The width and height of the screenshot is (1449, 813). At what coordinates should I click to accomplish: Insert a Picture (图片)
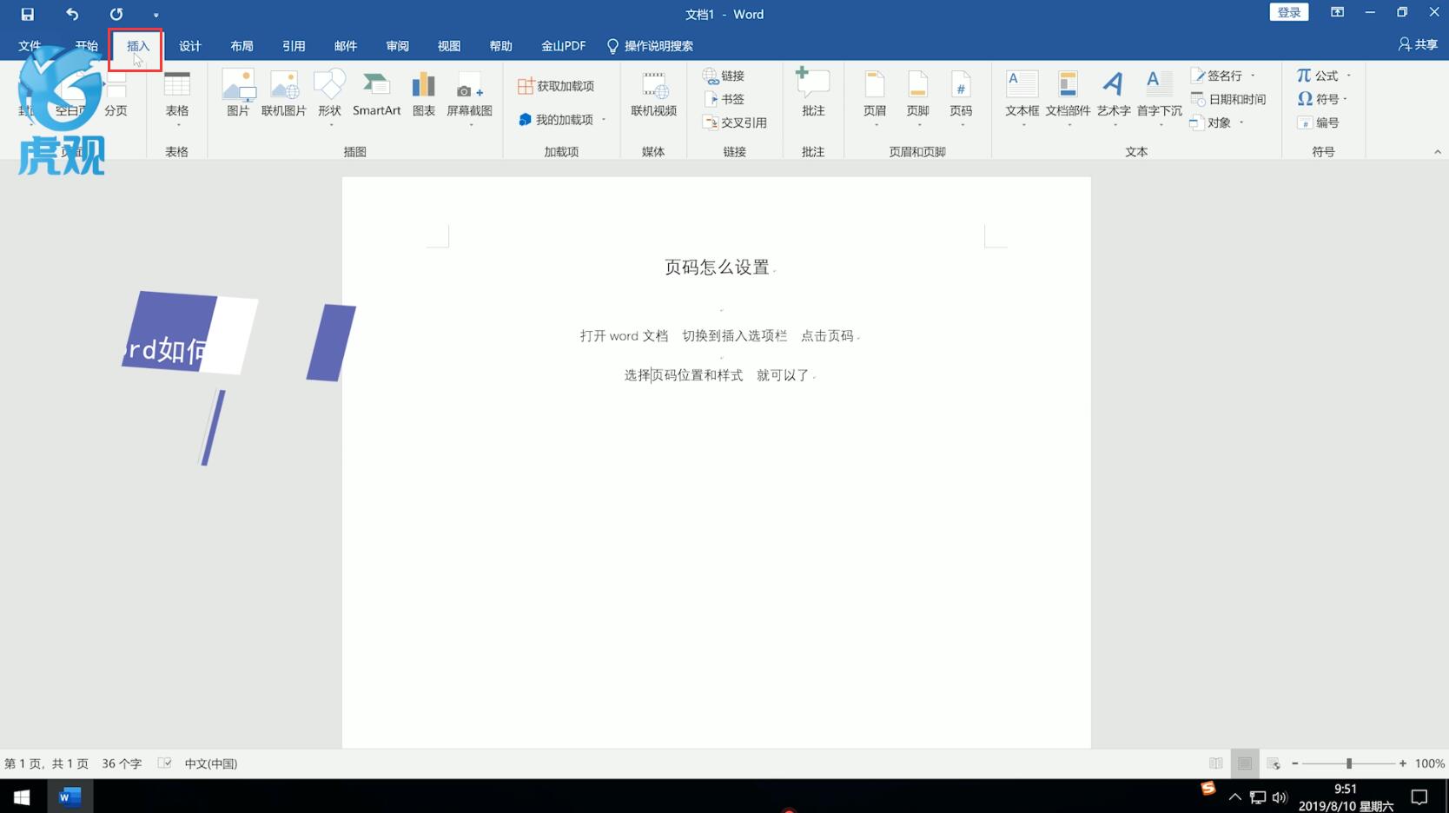(238, 93)
